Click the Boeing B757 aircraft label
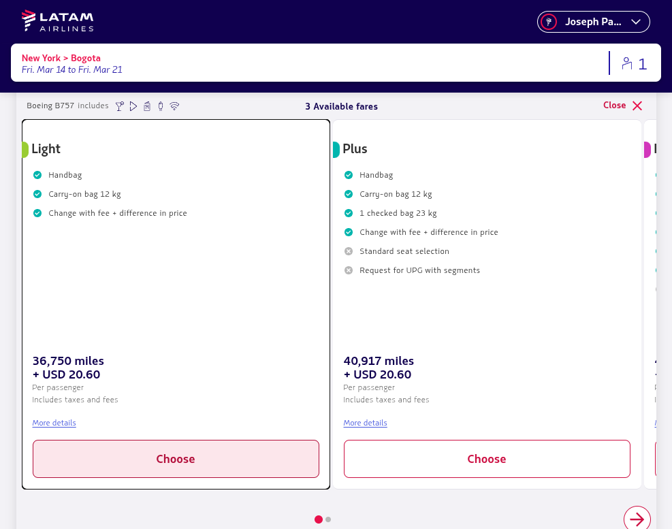Viewport: 672px width, 529px height. (x=50, y=106)
